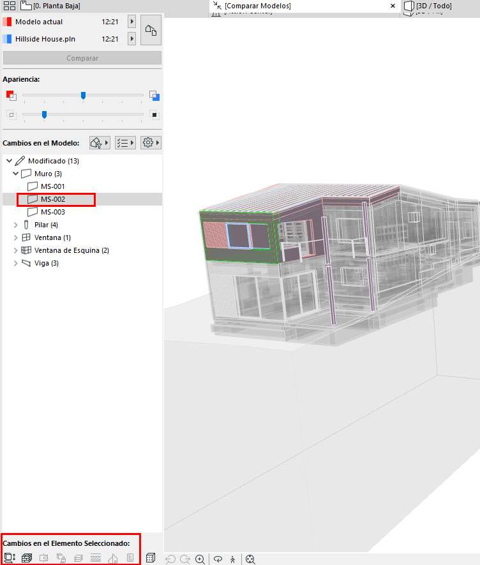Click the next view rotate-right icon

(x=185, y=559)
